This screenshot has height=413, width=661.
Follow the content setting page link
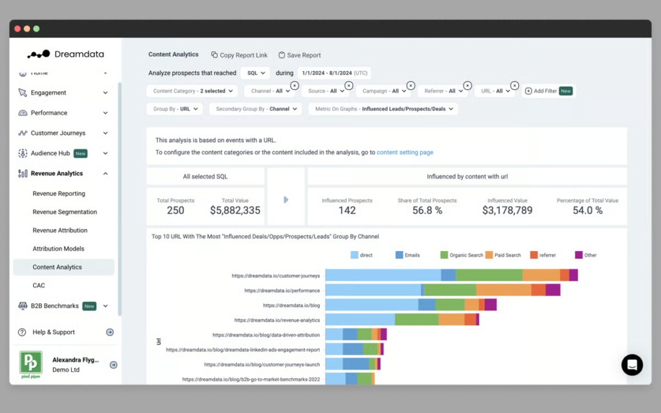(x=405, y=152)
